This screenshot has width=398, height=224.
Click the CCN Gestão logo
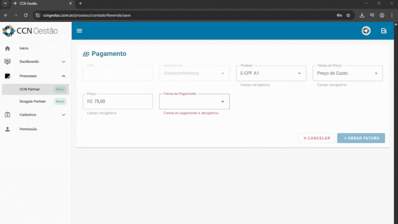30,30
